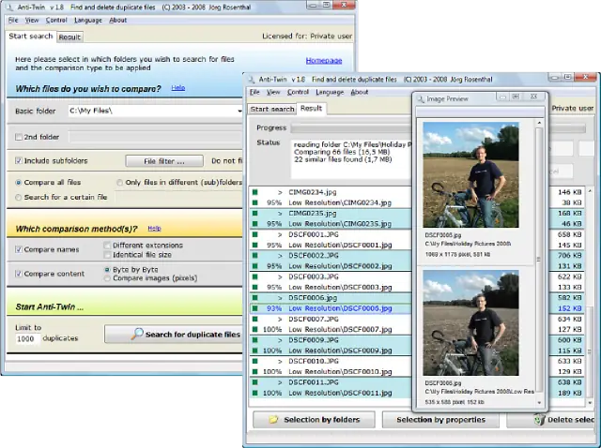Open the Homepage link
601x448 pixels.
[324, 61]
